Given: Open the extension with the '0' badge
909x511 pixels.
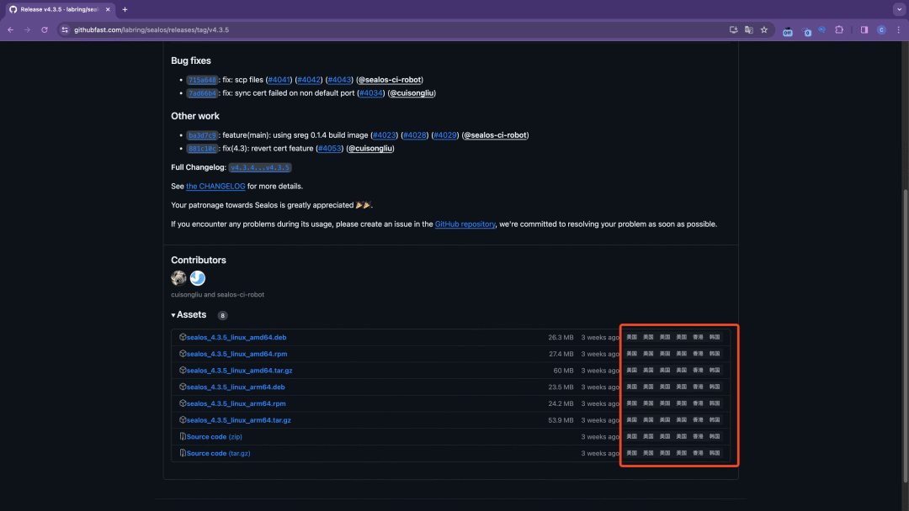Looking at the screenshot, I should click(805, 30).
